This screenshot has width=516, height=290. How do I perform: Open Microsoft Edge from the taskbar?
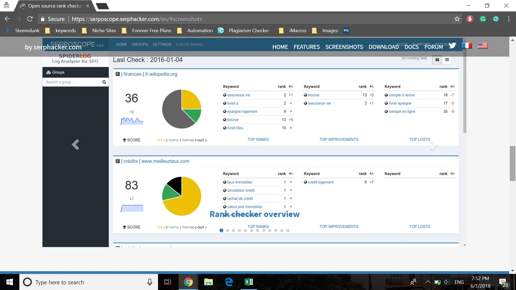tap(229, 282)
